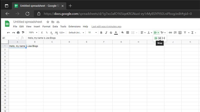Insert a comment using toolbar icon
Screen dimensions: 200x112
click(175, 33)
